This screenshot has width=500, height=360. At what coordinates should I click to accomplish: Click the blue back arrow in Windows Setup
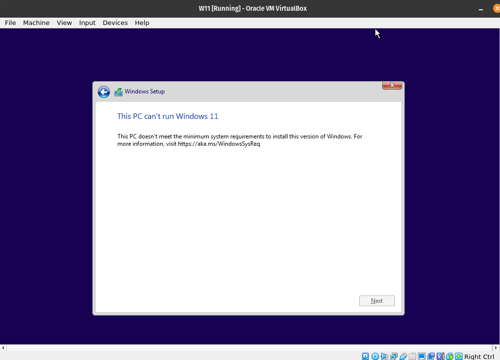(104, 92)
